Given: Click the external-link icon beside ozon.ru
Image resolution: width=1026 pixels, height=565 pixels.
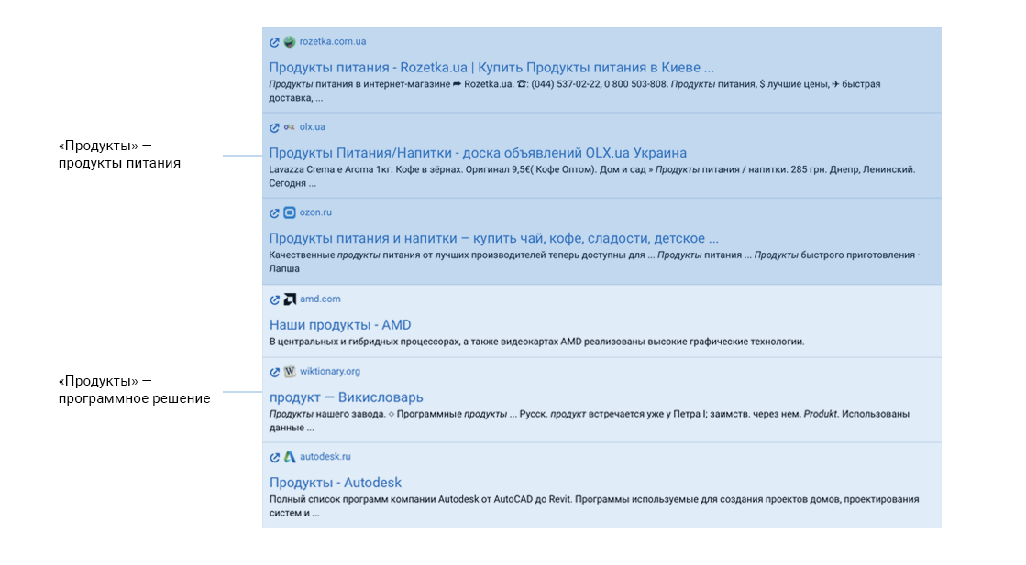Looking at the screenshot, I should [x=274, y=213].
